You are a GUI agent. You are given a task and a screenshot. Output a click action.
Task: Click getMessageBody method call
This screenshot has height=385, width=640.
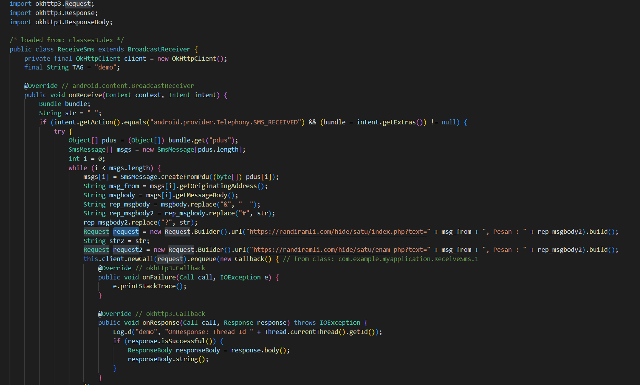[x=201, y=195]
